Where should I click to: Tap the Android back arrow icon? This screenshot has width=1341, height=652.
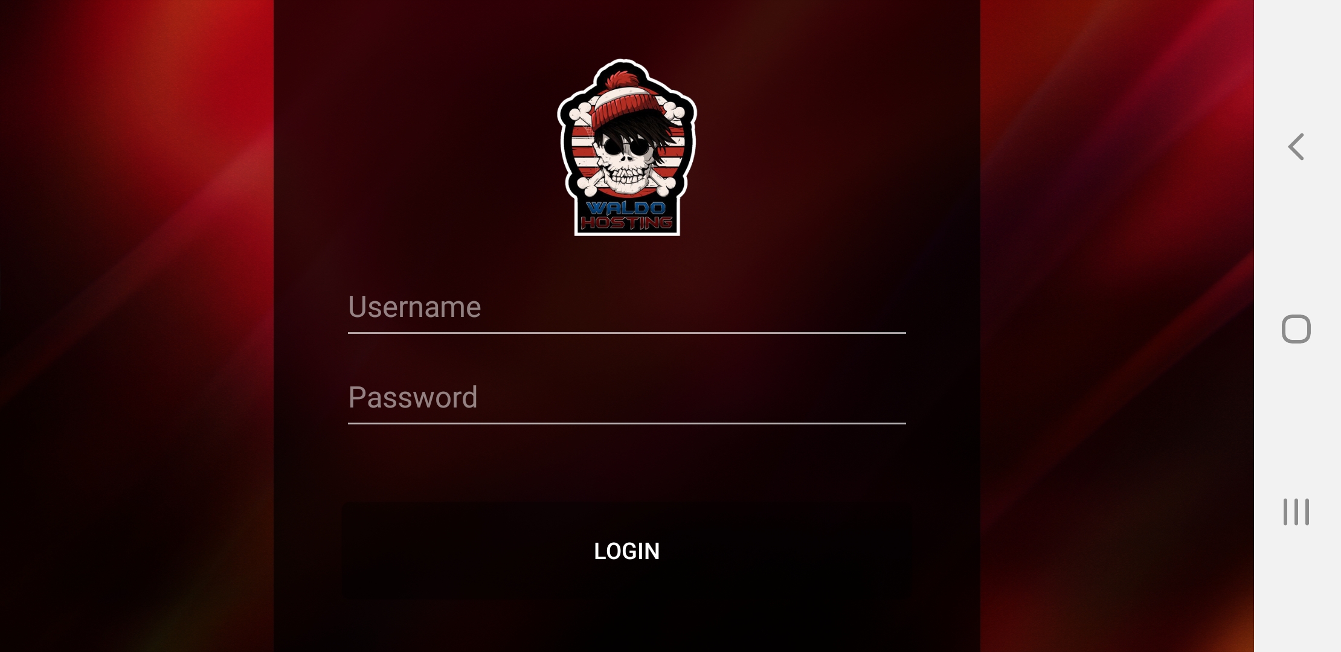[1296, 147]
